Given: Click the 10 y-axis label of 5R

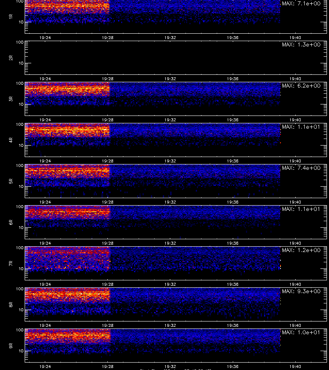Looking at the screenshot, I should (21, 186).
